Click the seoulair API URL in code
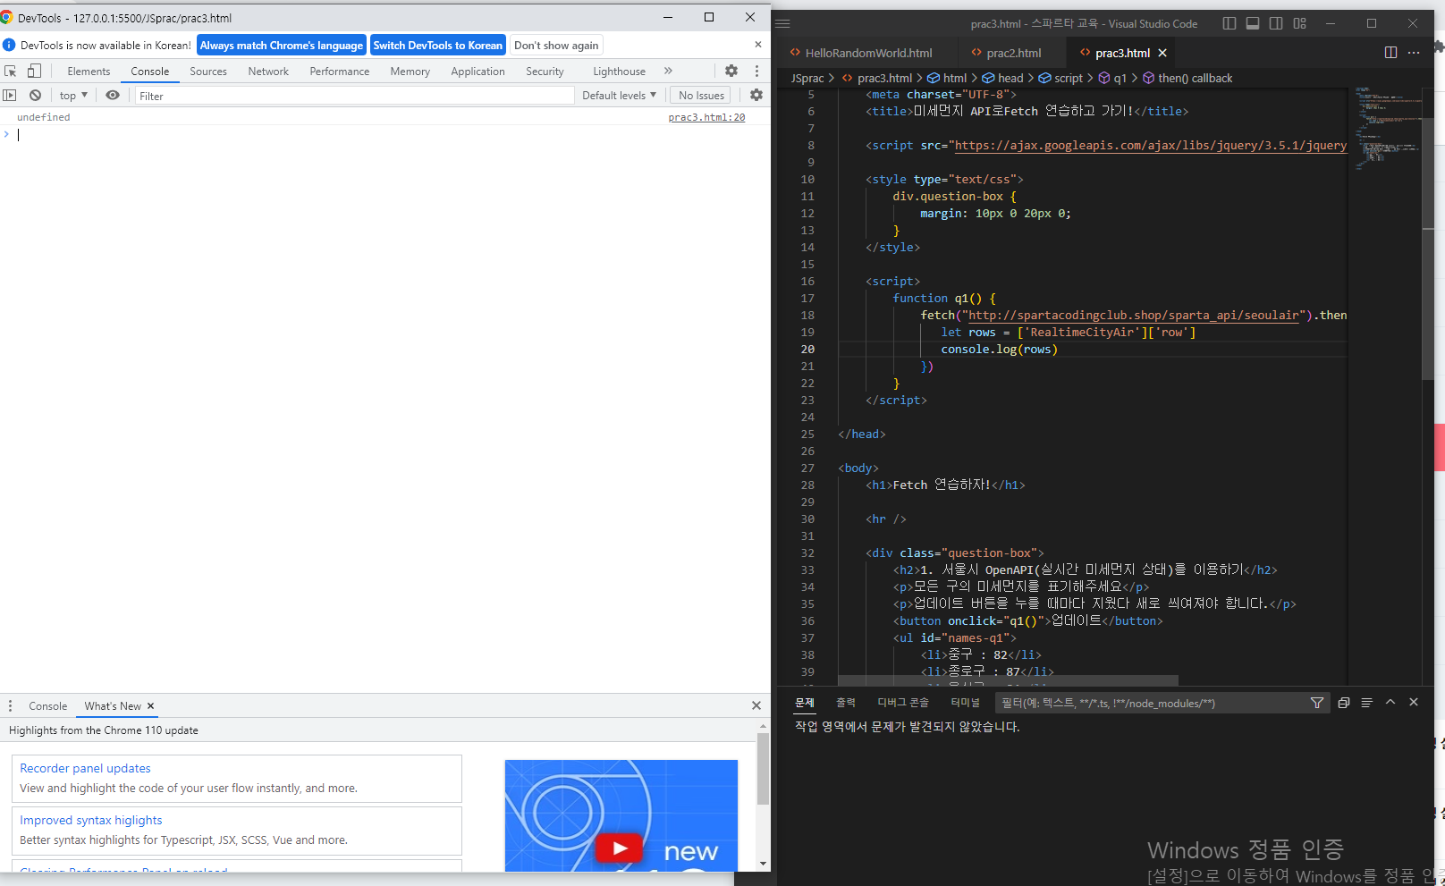This screenshot has height=886, width=1445. 1134,316
